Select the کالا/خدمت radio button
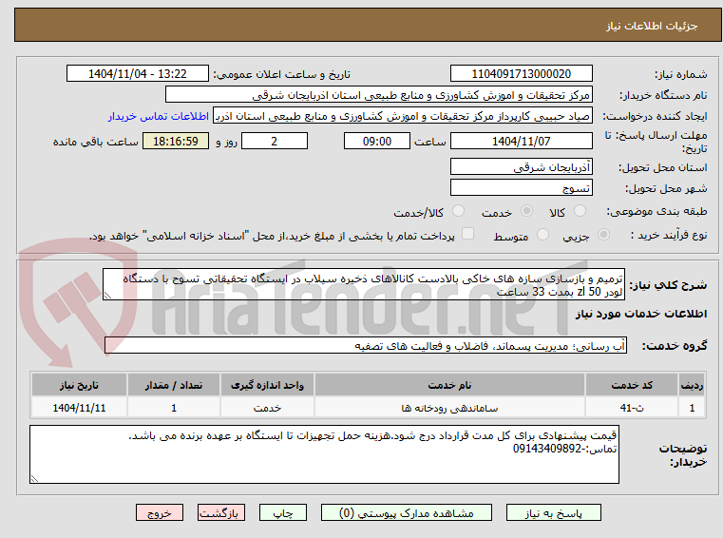The height and width of the screenshot is (538, 723). (458, 211)
